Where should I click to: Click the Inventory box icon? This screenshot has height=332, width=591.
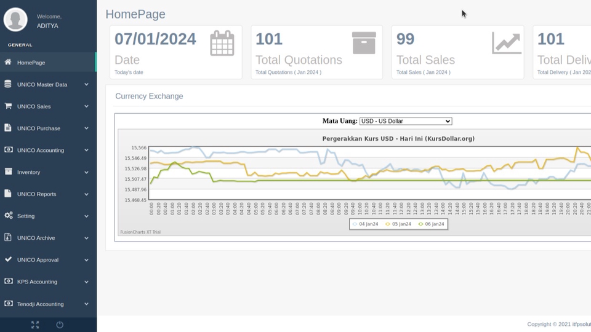pyautogui.click(x=8, y=172)
